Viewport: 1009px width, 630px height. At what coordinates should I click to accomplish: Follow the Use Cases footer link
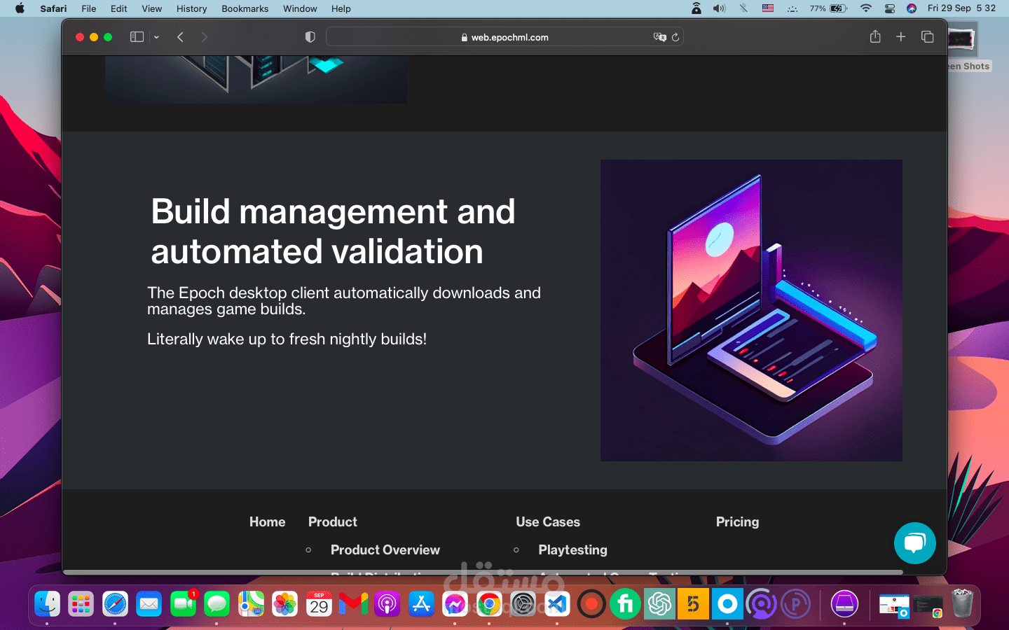point(548,521)
